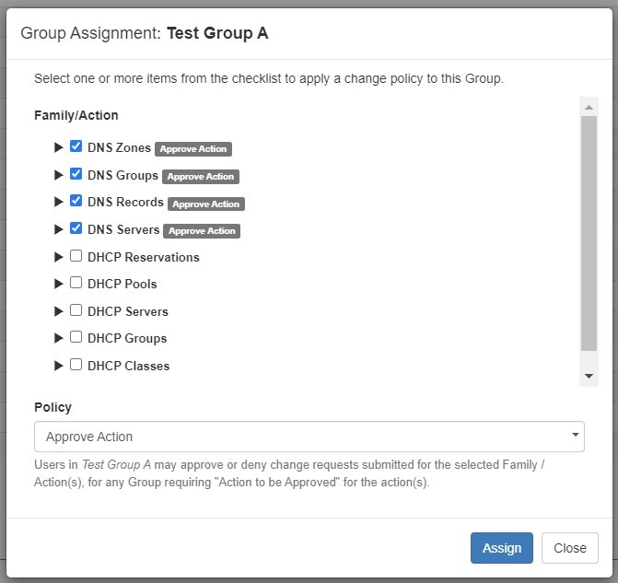Enable the DHCP Pools checkbox
This screenshot has width=618, height=583.
[76, 284]
